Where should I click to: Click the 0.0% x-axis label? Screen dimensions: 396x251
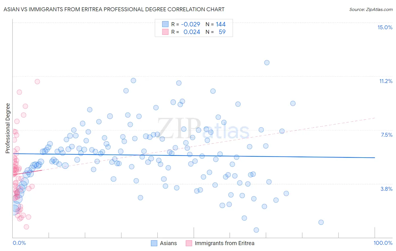19,243
